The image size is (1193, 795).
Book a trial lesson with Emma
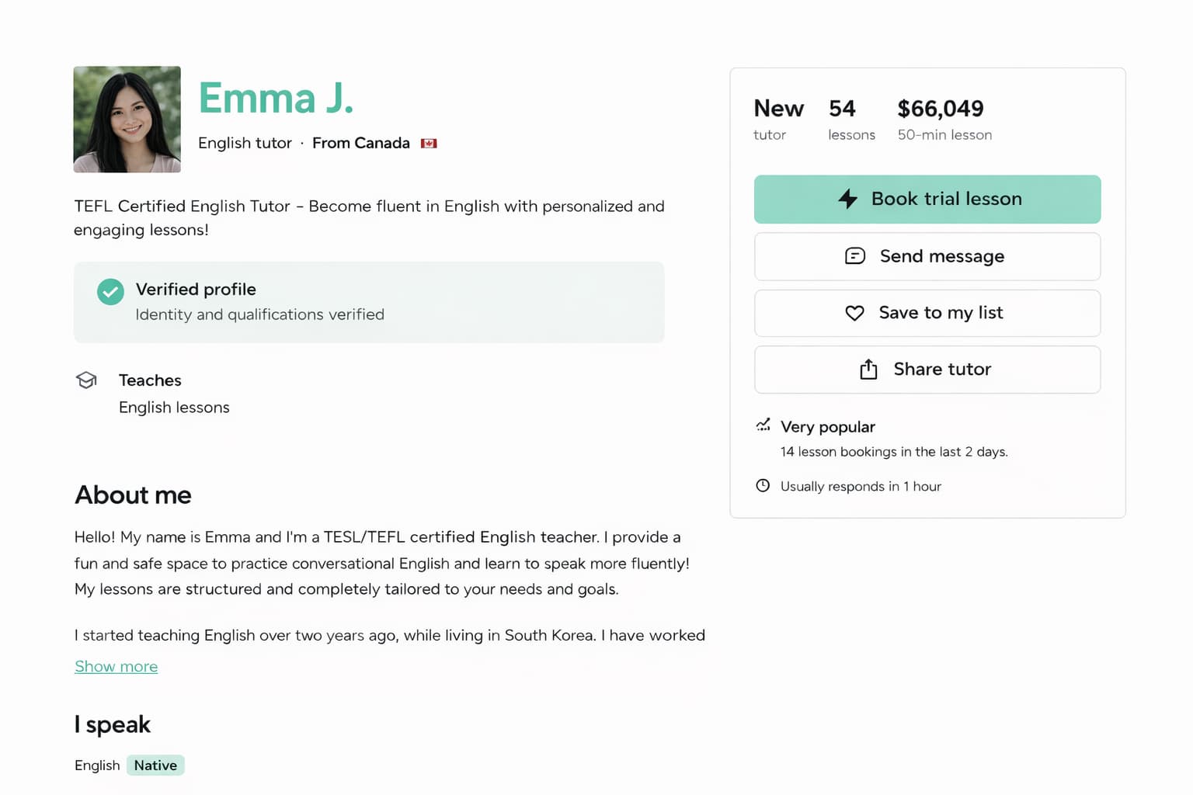coord(927,199)
